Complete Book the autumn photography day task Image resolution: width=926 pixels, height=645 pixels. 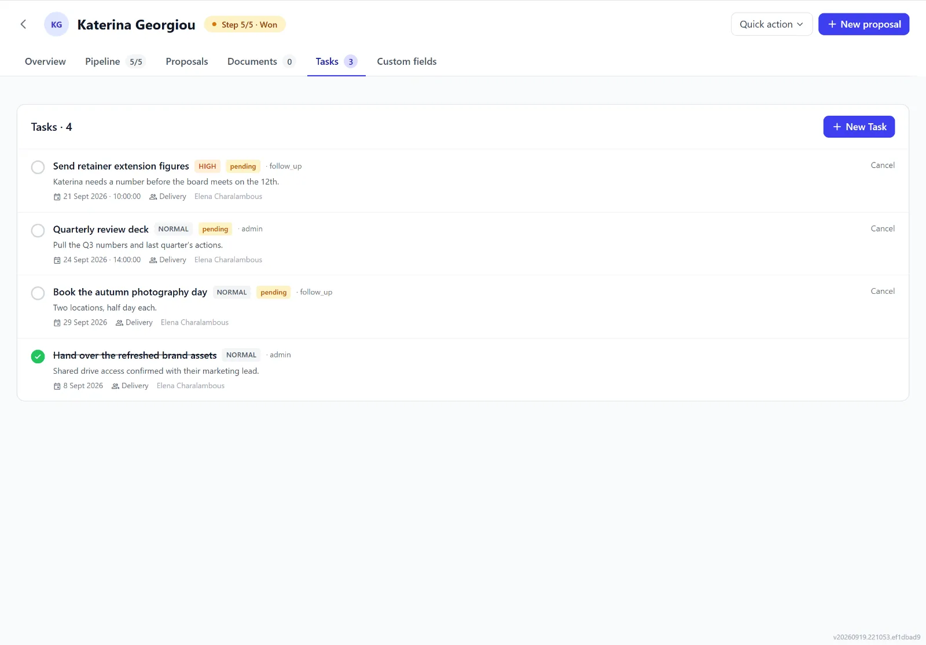(x=38, y=293)
